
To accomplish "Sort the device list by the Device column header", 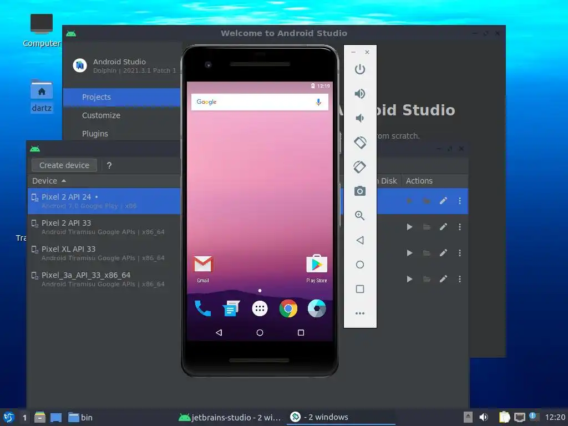I will click(49, 181).
